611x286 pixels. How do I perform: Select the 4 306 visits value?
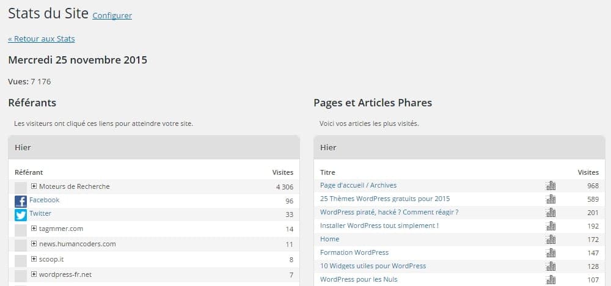(x=285, y=186)
